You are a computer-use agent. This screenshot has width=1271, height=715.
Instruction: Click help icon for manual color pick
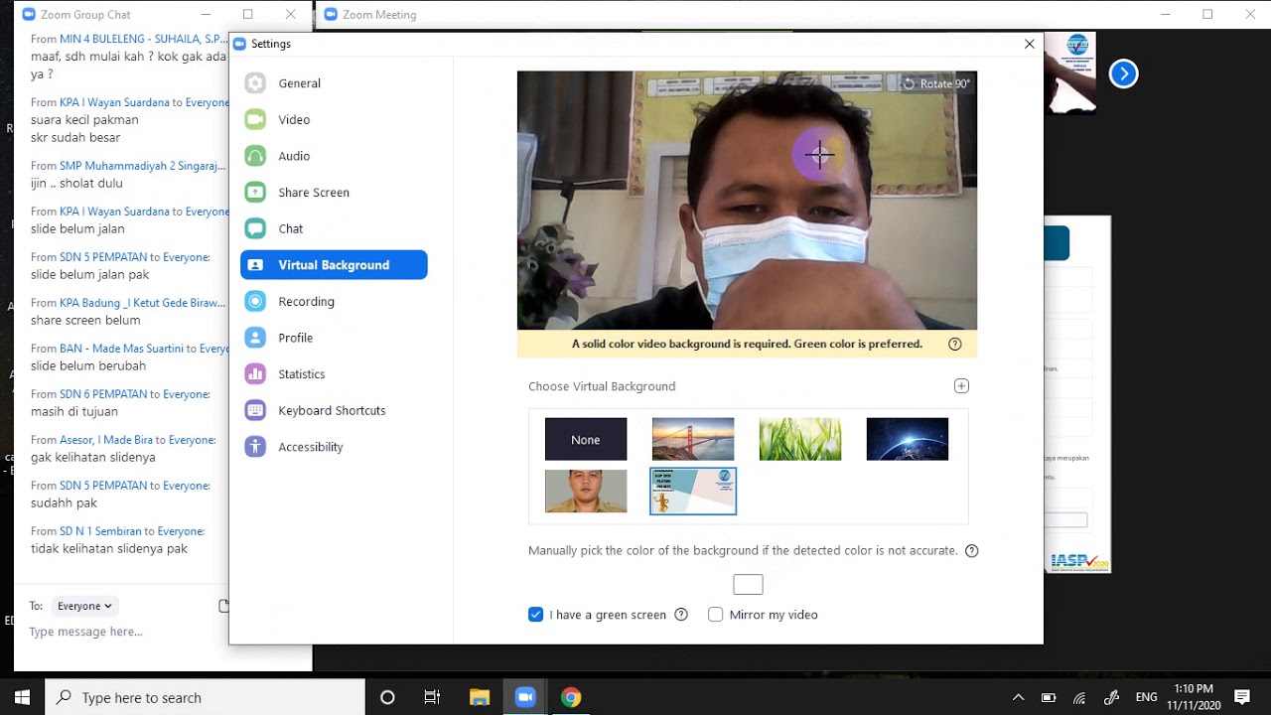pyautogui.click(x=972, y=551)
